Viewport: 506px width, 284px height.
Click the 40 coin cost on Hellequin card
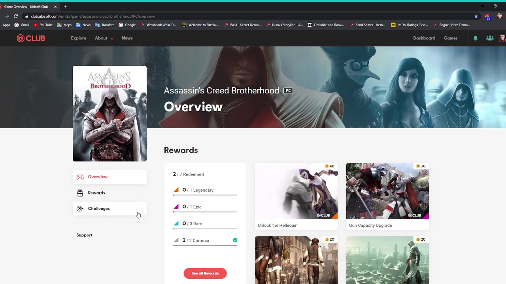click(x=330, y=166)
